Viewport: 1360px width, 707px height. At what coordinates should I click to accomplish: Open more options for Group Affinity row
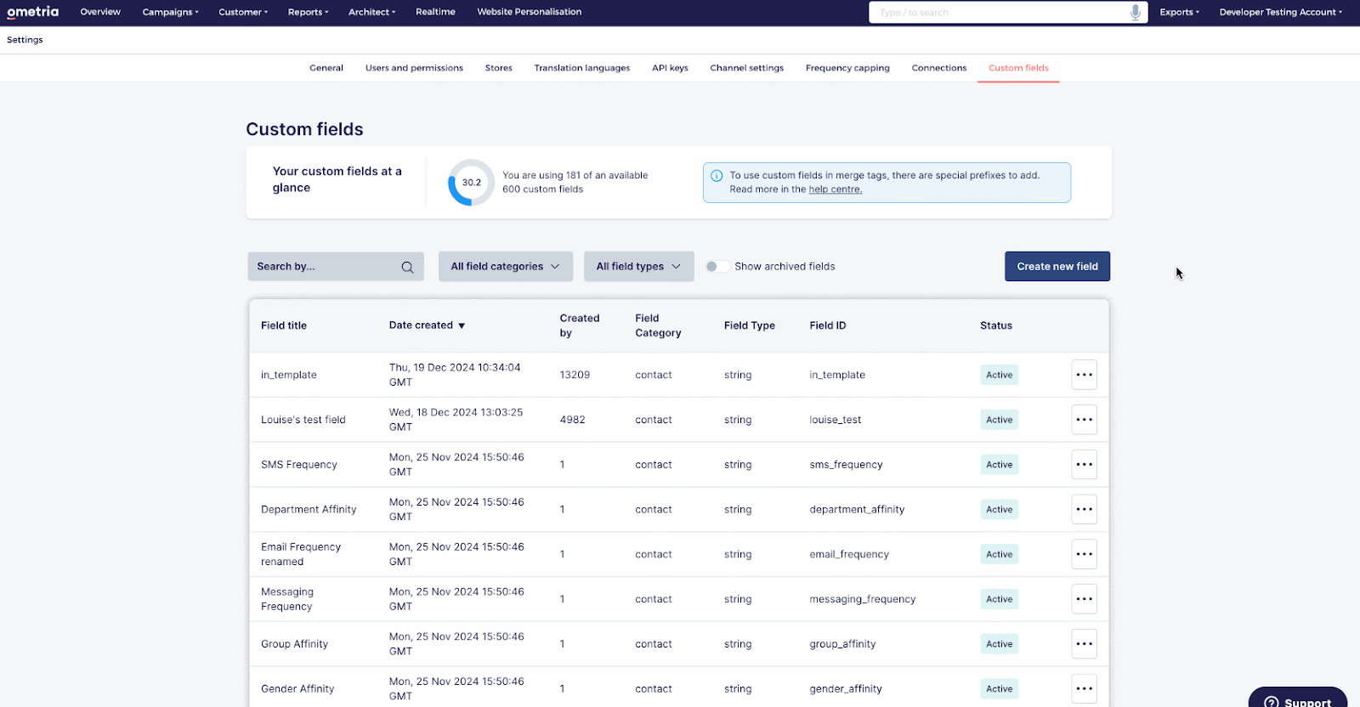(x=1084, y=644)
